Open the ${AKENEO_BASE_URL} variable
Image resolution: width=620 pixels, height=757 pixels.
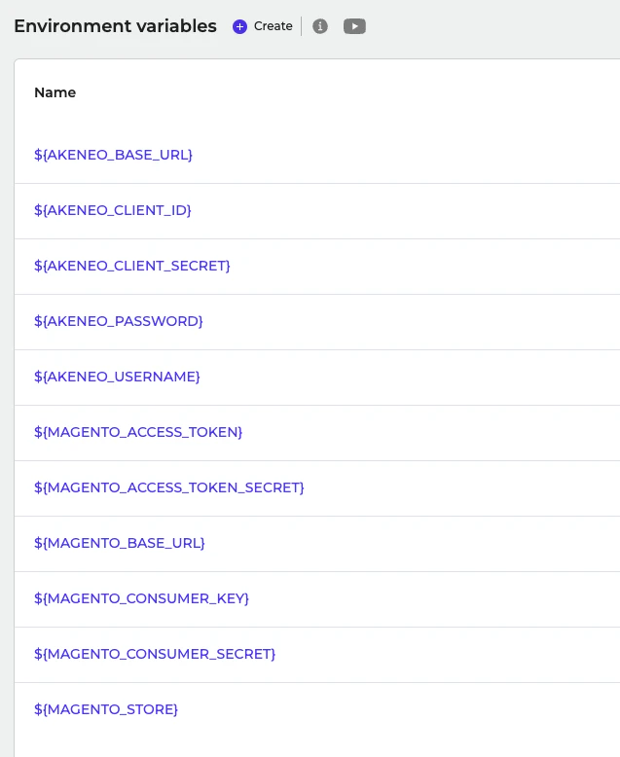[x=114, y=155]
